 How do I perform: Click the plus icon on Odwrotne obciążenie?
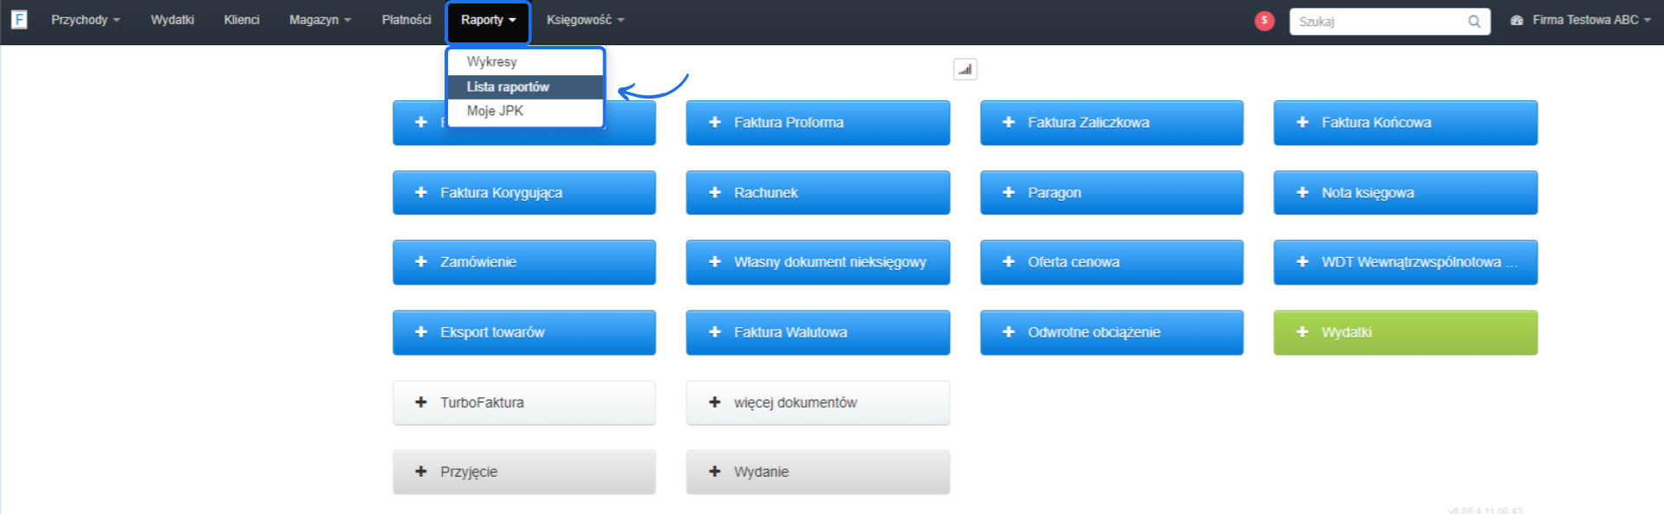pos(1009,331)
